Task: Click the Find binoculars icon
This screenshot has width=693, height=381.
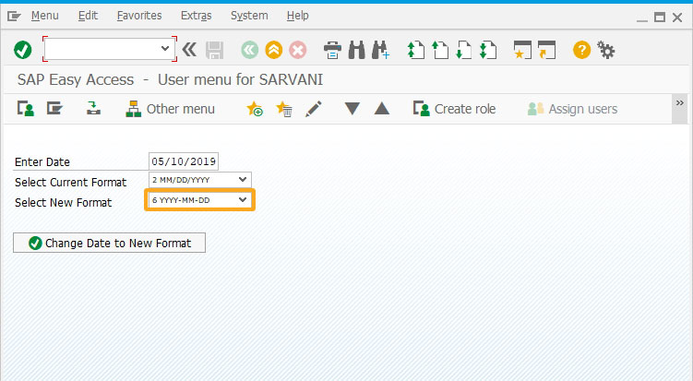Action: tap(357, 50)
